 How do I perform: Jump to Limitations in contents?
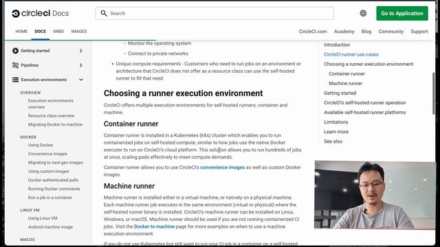coord(336,122)
